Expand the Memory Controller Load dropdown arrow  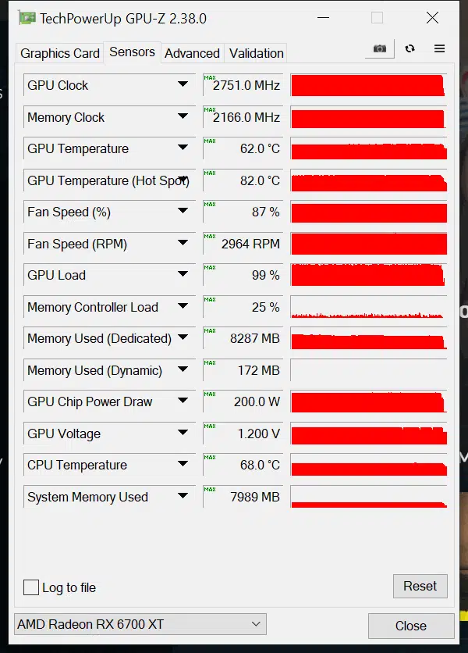(183, 306)
